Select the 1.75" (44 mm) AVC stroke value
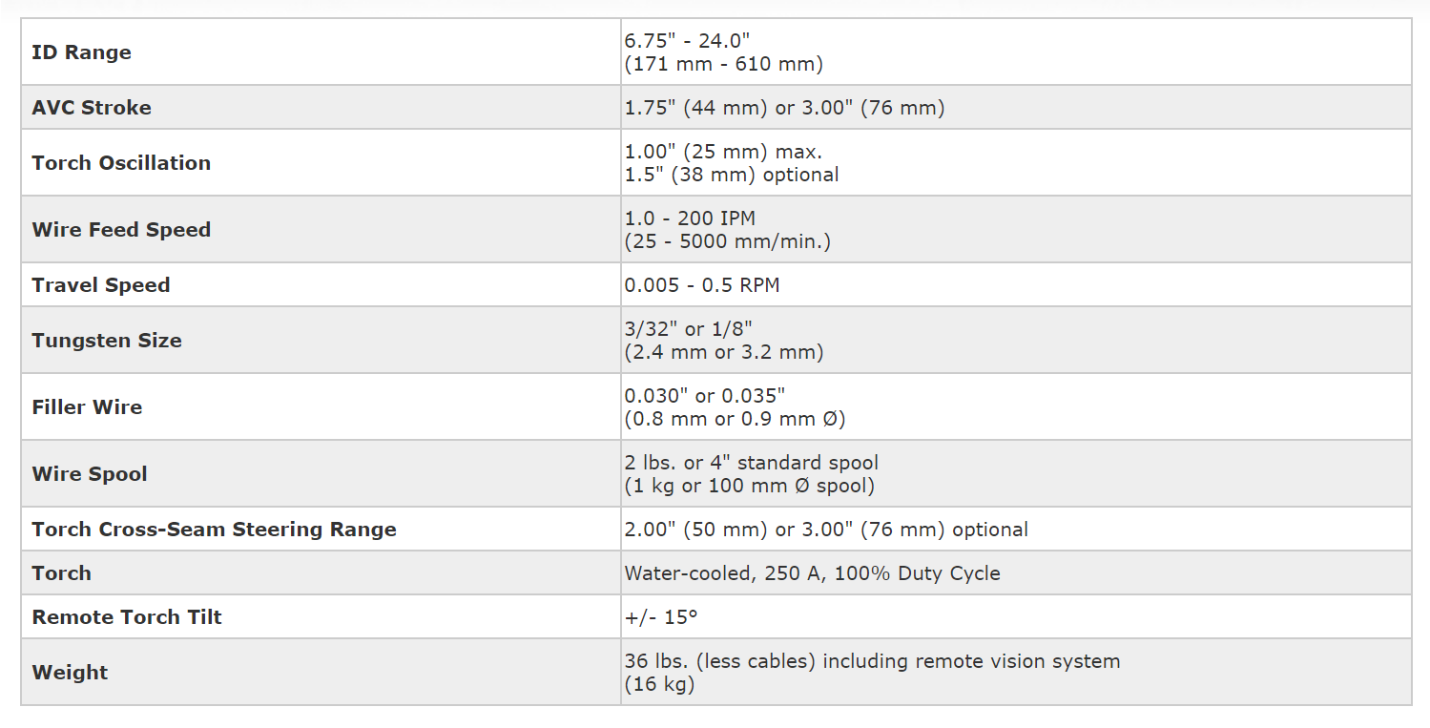The width and height of the screenshot is (1430, 728). point(696,108)
